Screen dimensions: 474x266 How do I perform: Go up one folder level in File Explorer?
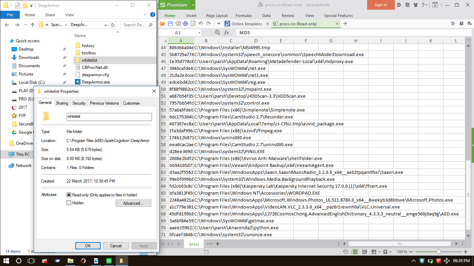click(33, 25)
